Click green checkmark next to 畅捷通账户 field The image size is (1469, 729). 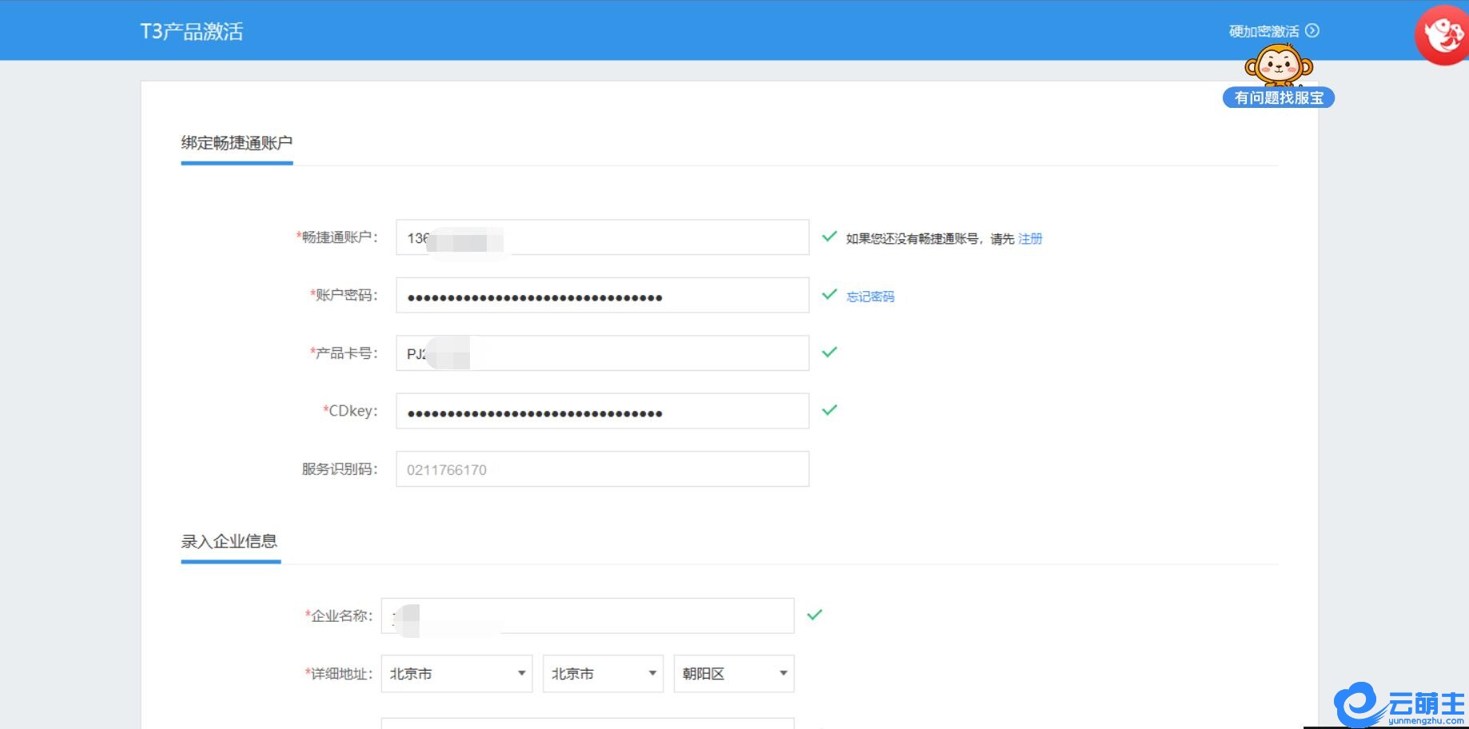click(x=830, y=237)
